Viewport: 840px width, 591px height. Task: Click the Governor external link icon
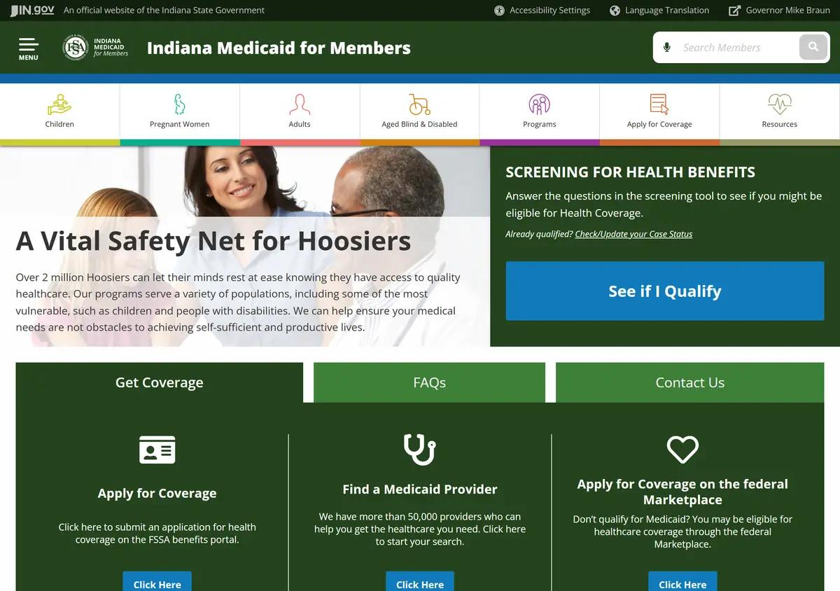[x=734, y=11]
